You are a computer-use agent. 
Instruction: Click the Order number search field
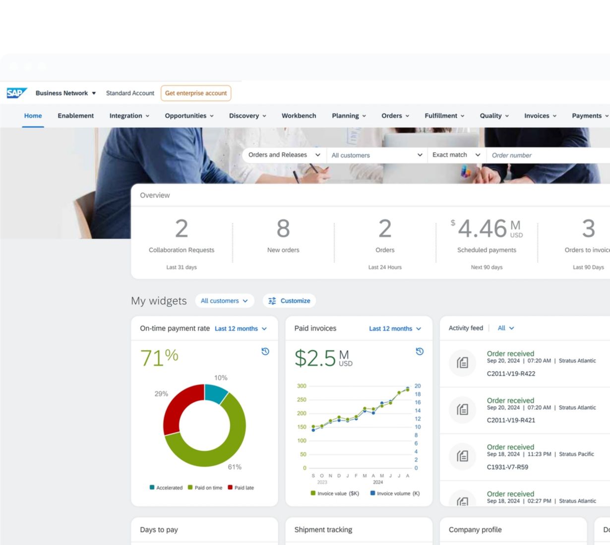[546, 155]
